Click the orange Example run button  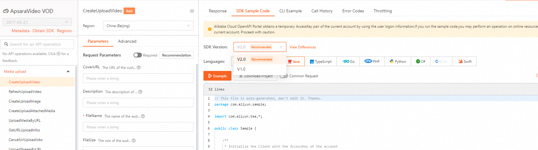click(x=217, y=76)
